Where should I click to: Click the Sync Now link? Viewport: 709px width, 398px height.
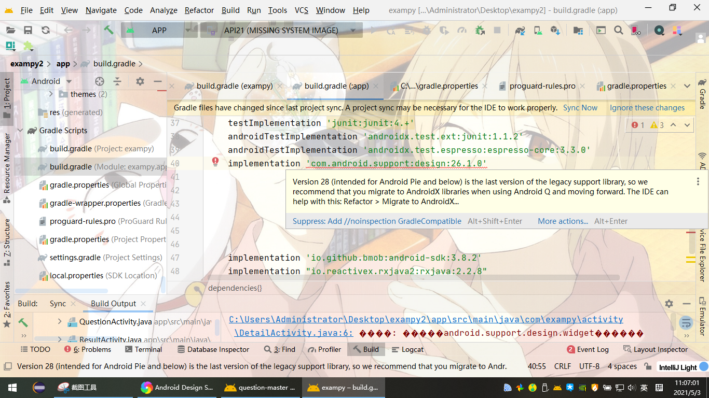[x=580, y=108]
